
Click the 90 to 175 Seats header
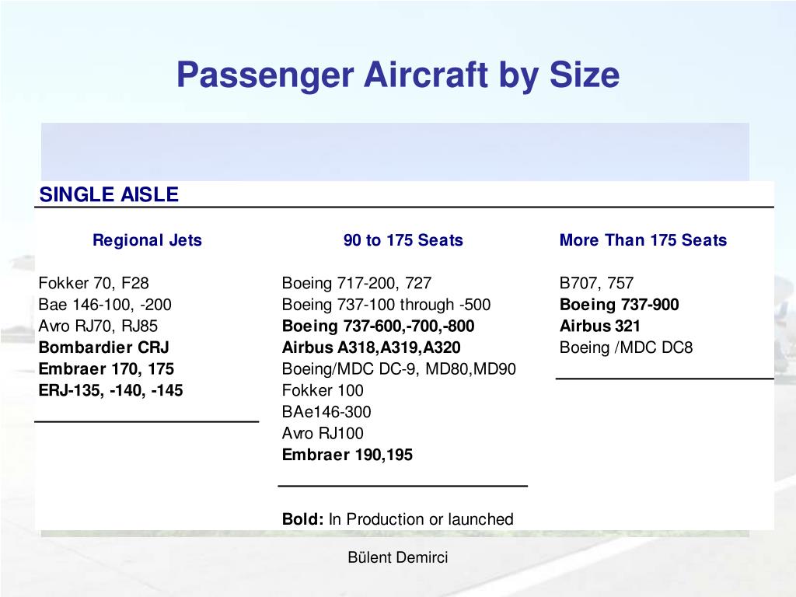(403, 239)
